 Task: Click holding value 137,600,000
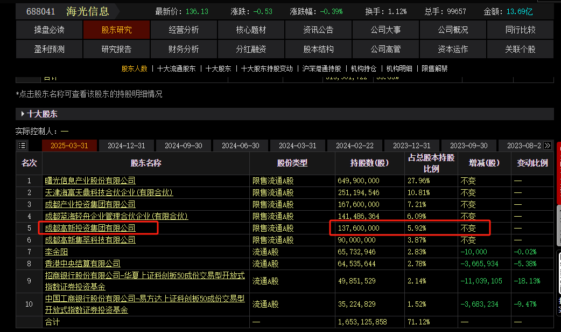click(359, 228)
